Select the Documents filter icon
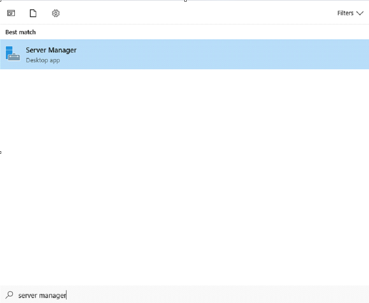The width and height of the screenshot is (369, 303). 33,13
